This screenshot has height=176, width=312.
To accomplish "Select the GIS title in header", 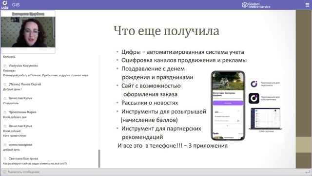I will pyautogui.click(x=16, y=5).
